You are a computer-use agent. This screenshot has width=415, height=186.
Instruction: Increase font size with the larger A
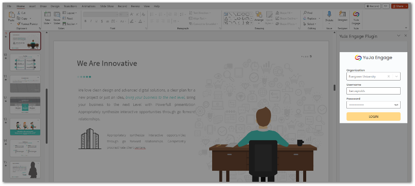(x=132, y=14)
